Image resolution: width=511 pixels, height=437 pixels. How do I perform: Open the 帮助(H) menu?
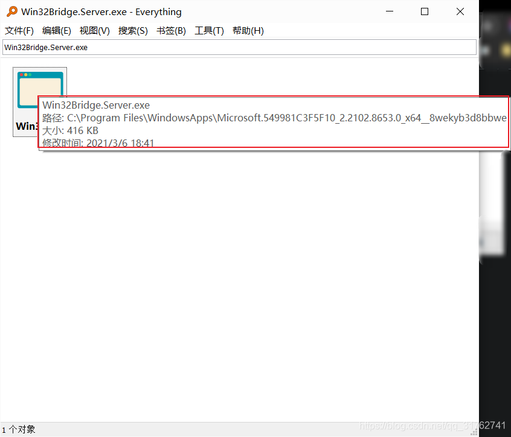pos(248,31)
